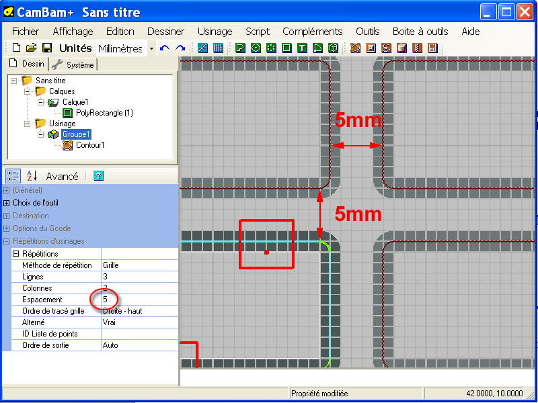
Task: Add an NC file machining operation
Action: [432, 48]
